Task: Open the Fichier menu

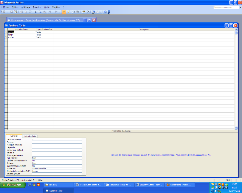Action: click(6, 7)
